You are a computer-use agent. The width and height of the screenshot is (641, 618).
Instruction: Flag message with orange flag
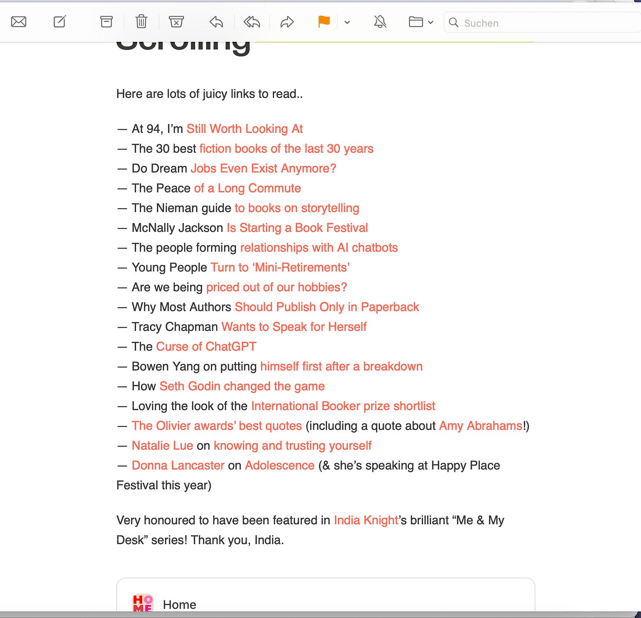click(x=324, y=22)
